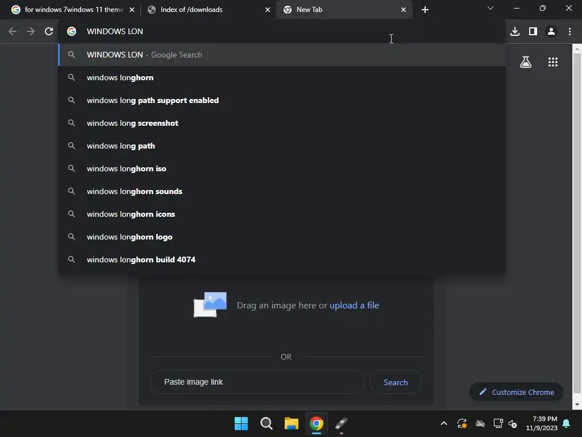Image resolution: width=582 pixels, height=437 pixels.
Task: Choose the 'windows long path' suggestion
Action: (282, 146)
